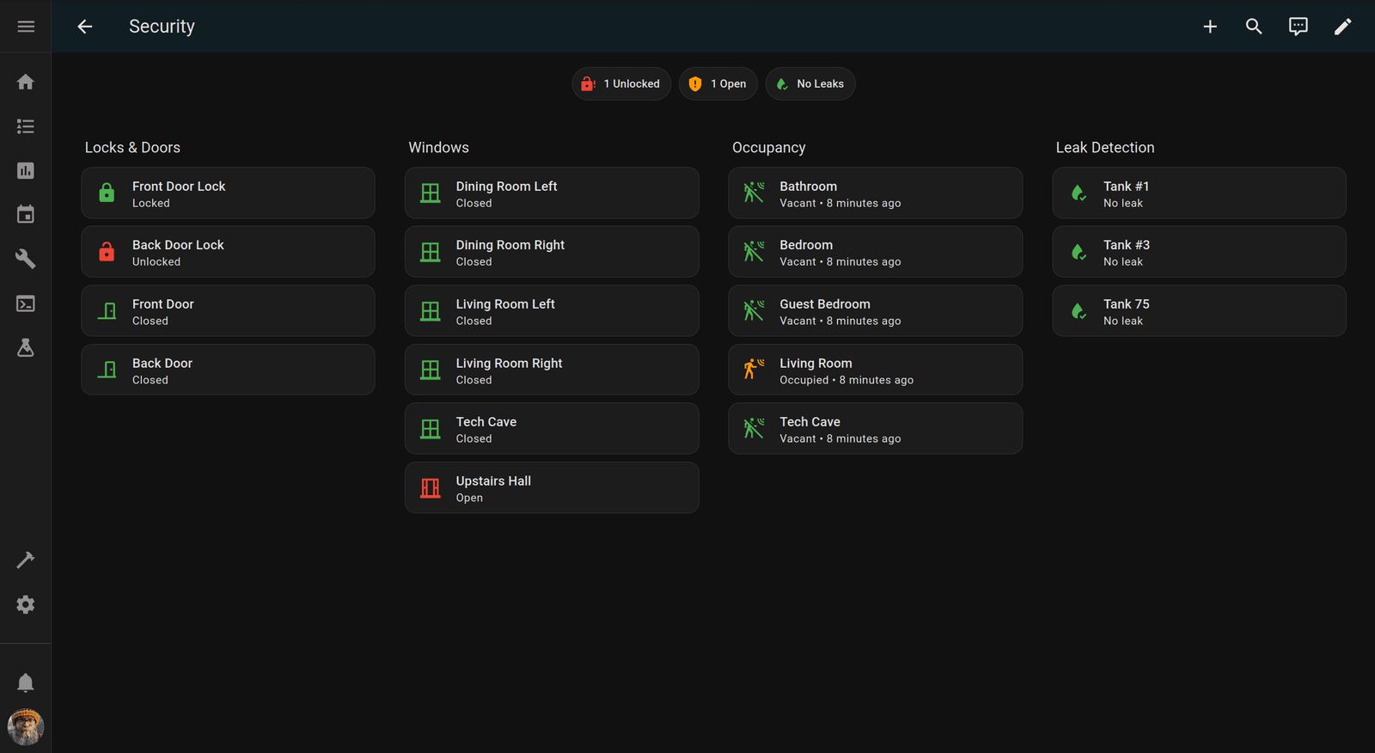Click Bathroom occupancy motion icon
This screenshot has height=753, width=1375.
coord(754,193)
